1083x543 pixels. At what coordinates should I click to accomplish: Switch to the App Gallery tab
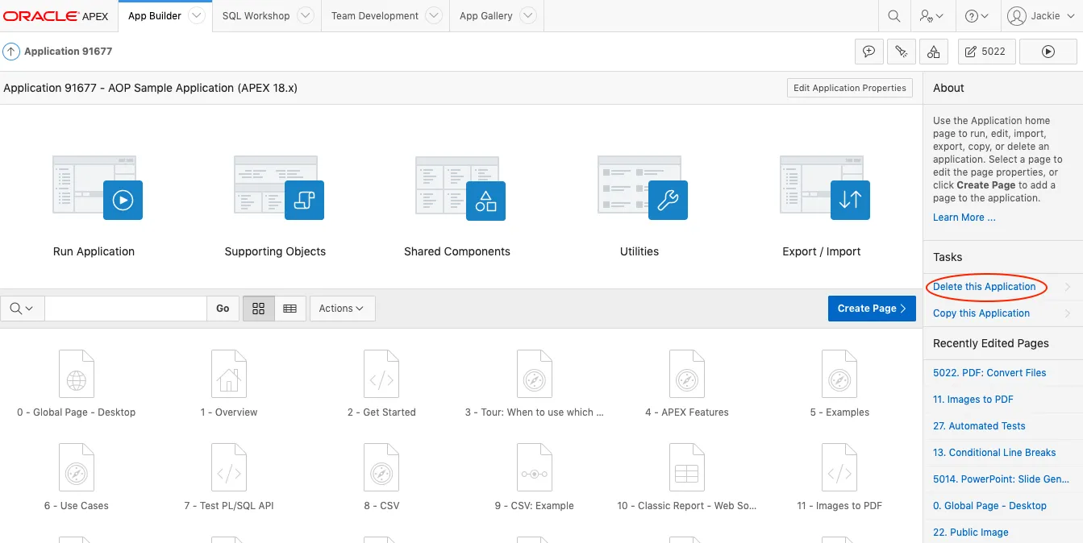[485, 16]
